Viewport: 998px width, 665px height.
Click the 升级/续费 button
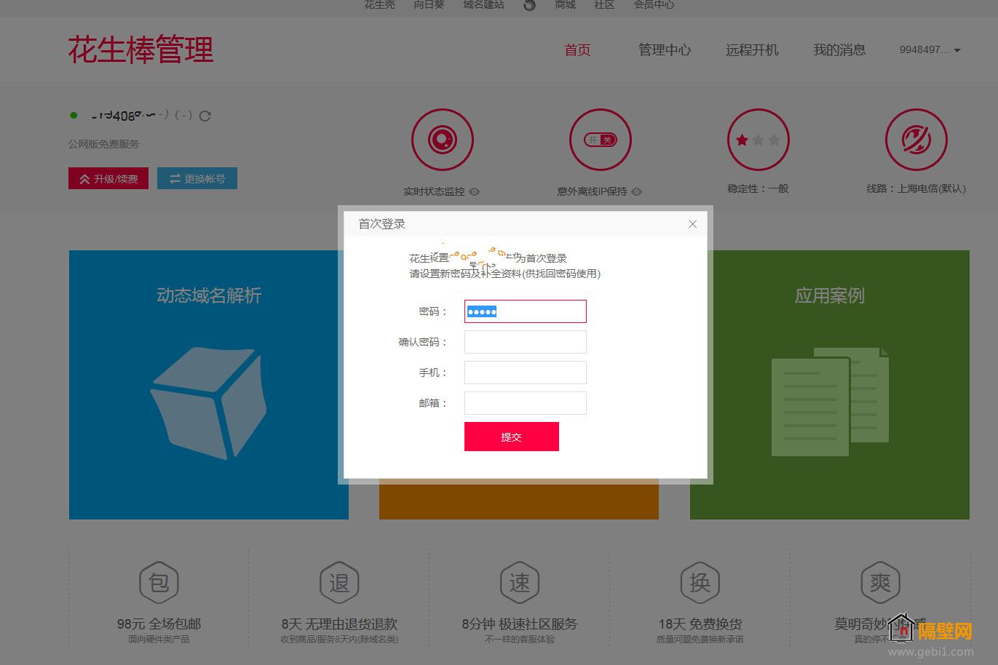(x=108, y=179)
